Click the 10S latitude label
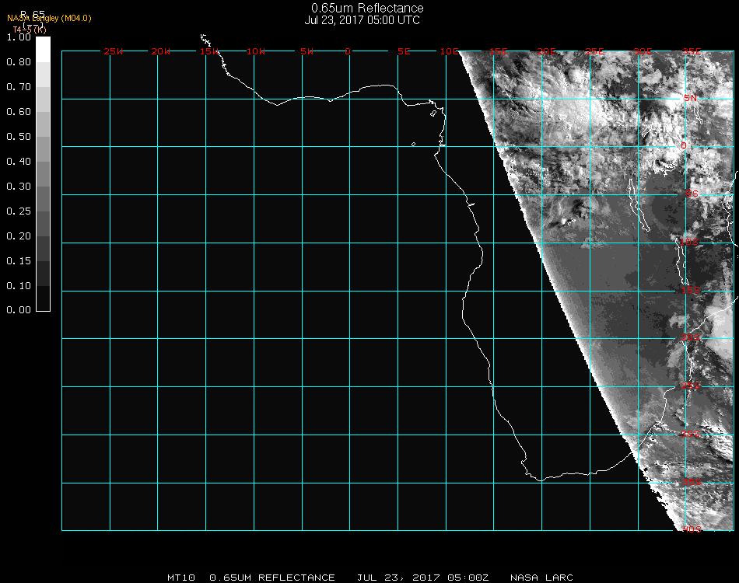Viewport: 739px width, 583px height. coord(689,242)
